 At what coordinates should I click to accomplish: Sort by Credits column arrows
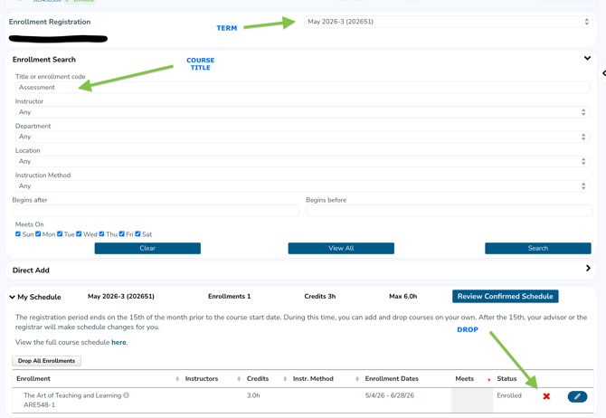[x=285, y=379]
